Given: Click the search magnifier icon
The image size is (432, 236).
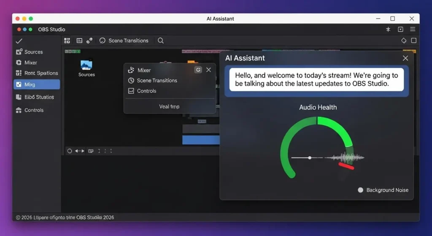Looking at the screenshot, I should tap(161, 41).
